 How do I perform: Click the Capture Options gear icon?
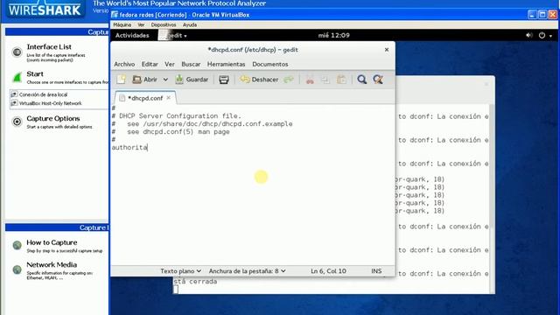pos(17,122)
